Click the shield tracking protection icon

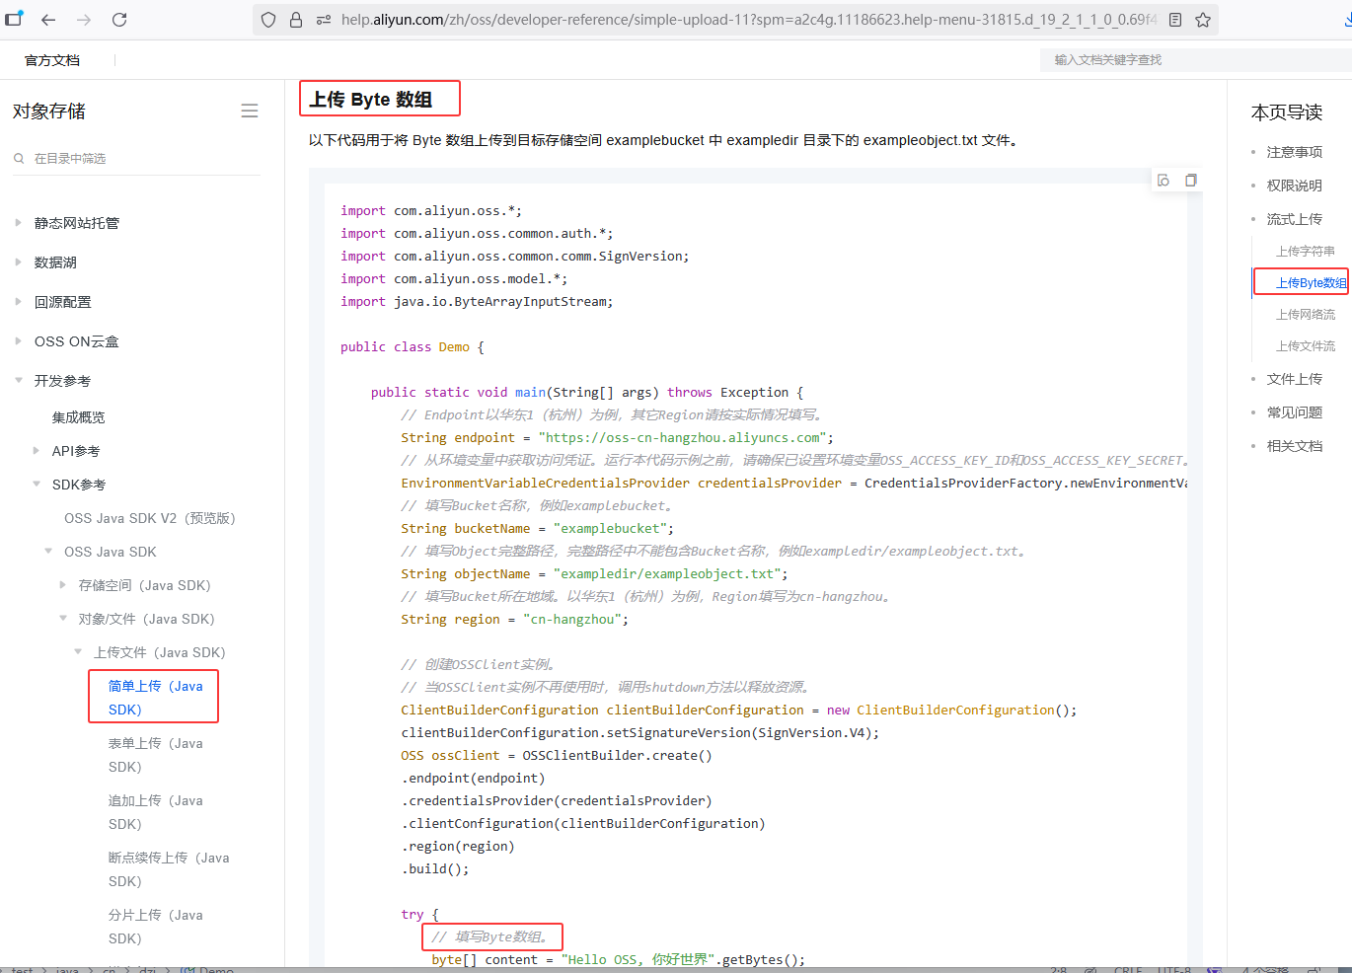tap(268, 20)
